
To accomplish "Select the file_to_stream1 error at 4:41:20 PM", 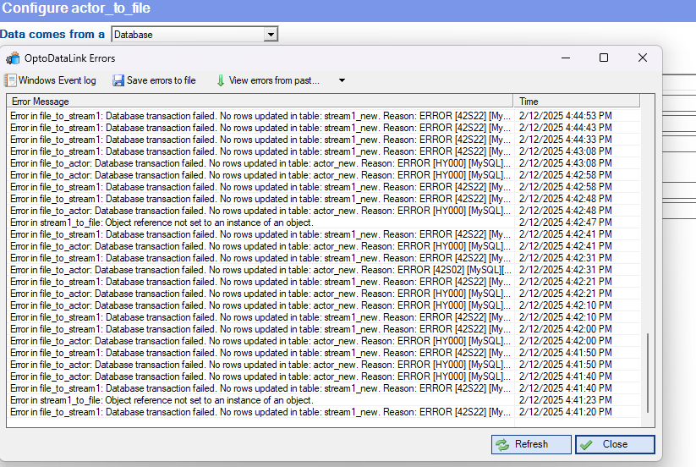I will click(x=324, y=412).
